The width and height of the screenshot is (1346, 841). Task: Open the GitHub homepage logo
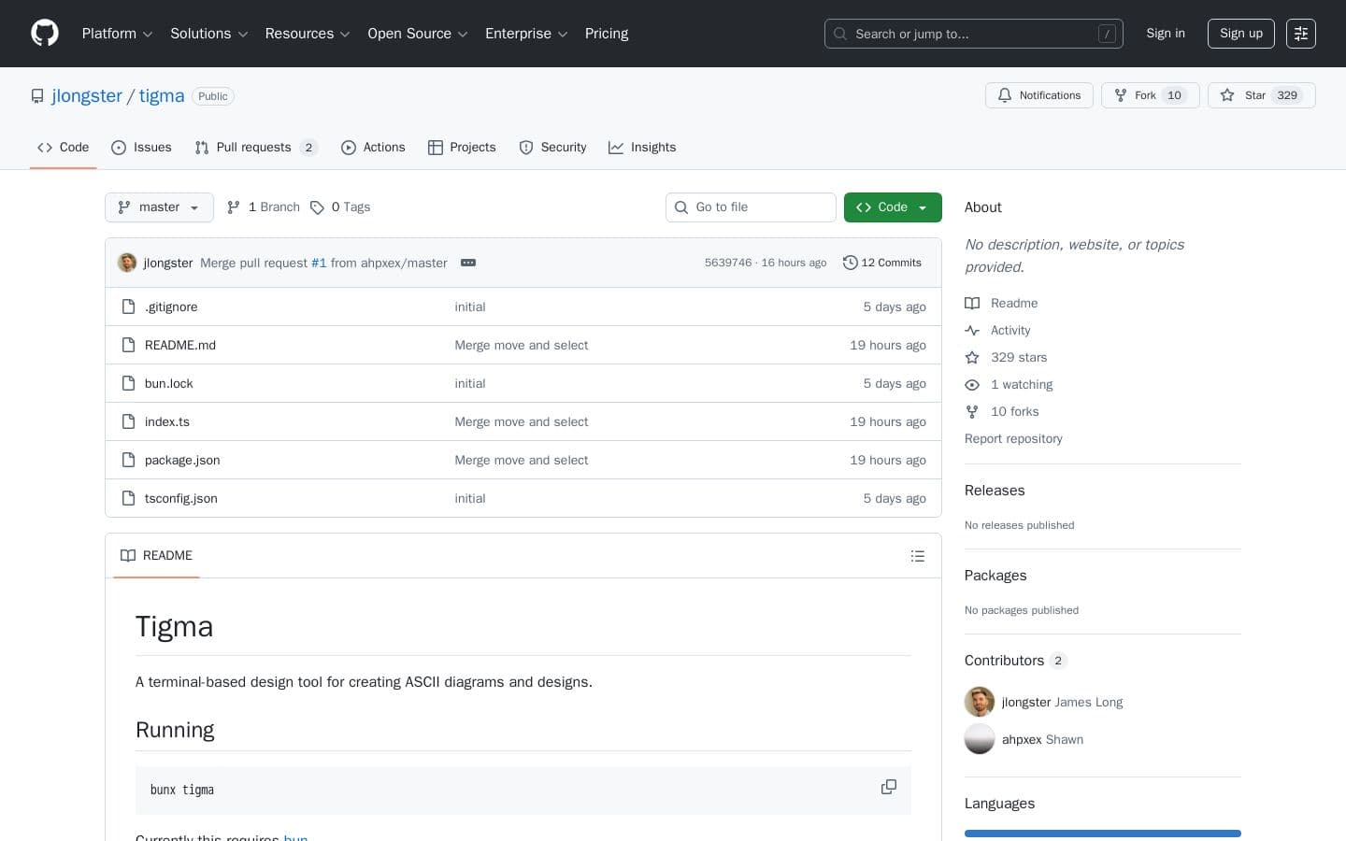[x=45, y=34]
